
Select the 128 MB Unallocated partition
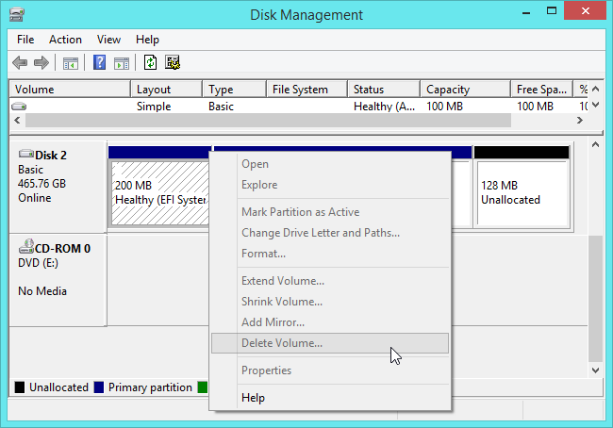coord(522,192)
